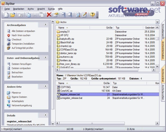Collapse the Details panel
This screenshot has width=166, height=132.
pyautogui.click(x=45, y=115)
